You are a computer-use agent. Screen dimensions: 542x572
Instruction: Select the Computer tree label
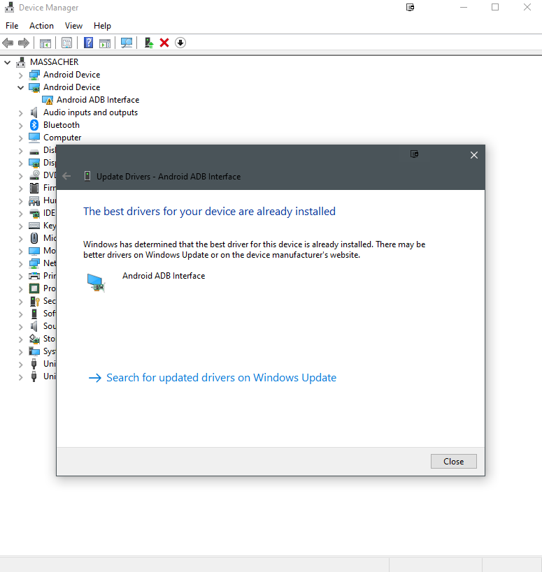(62, 138)
